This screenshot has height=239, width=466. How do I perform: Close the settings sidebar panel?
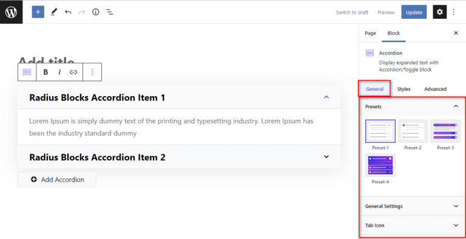tap(456, 33)
